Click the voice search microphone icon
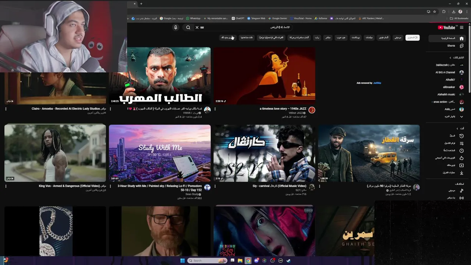The image size is (471, 265). [176, 27]
